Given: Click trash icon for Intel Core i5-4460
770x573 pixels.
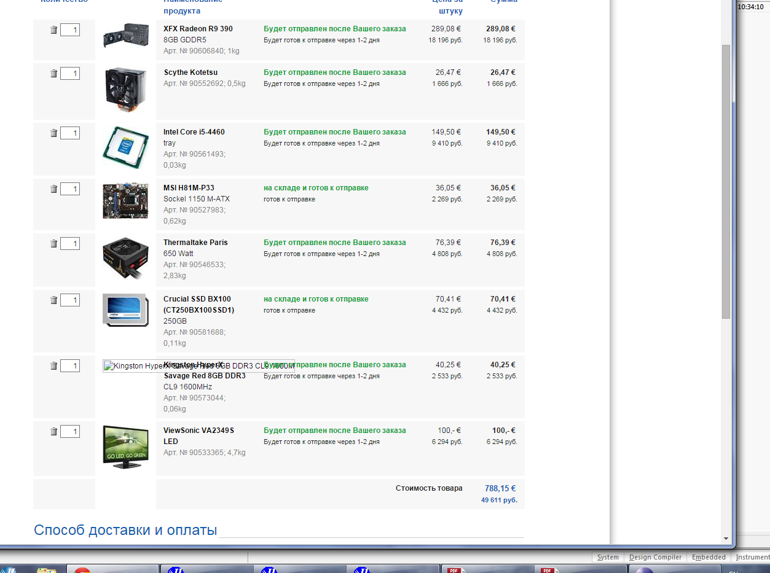Looking at the screenshot, I should pos(53,133).
